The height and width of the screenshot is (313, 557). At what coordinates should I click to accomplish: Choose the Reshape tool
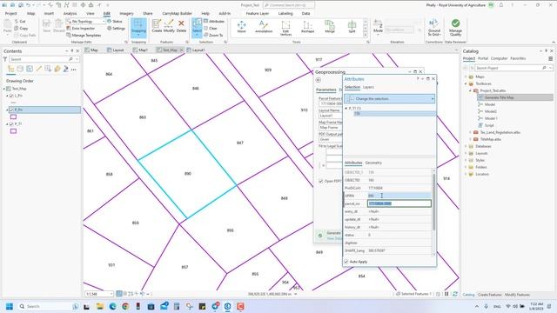coord(307,27)
